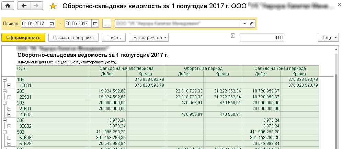Open the selected organization card icon

click(252, 24)
